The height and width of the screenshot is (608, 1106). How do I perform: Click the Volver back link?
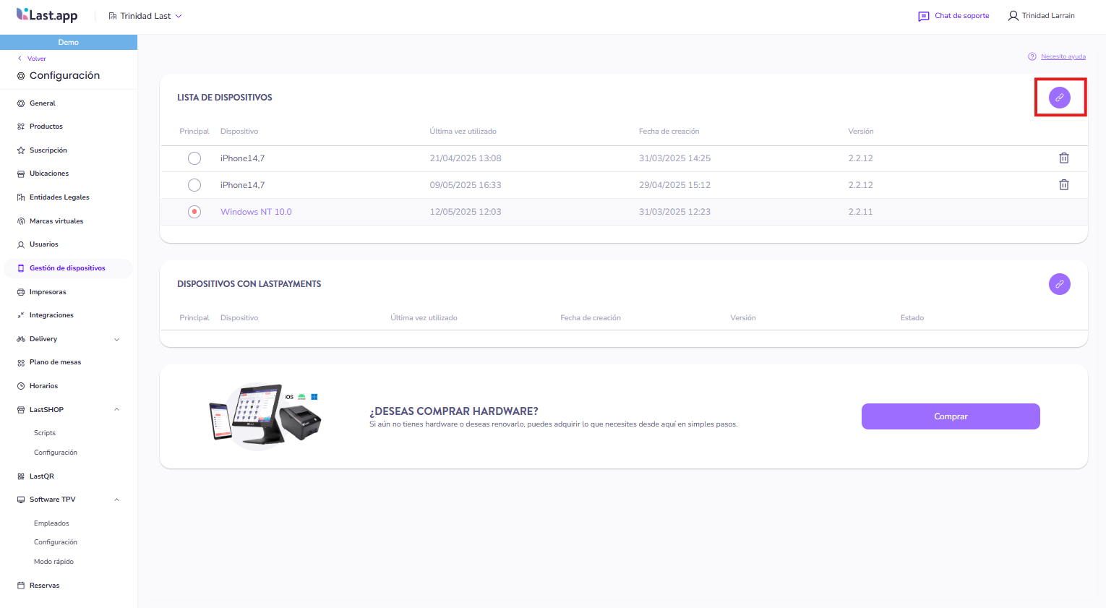click(x=36, y=59)
